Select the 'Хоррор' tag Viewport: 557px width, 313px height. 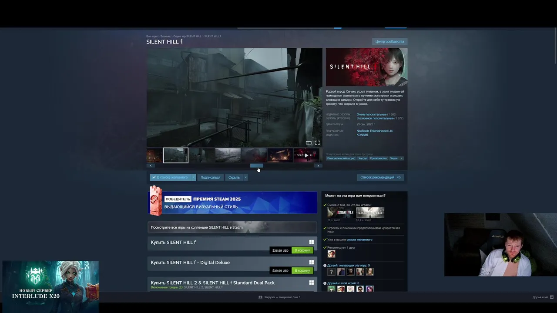[362, 158]
